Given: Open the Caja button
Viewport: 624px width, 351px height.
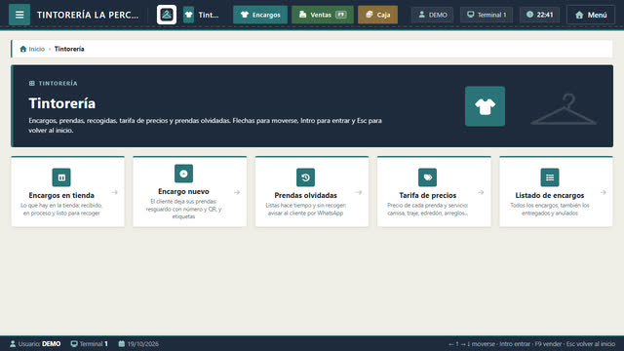Looking at the screenshot, I should (x=377, y=15).
